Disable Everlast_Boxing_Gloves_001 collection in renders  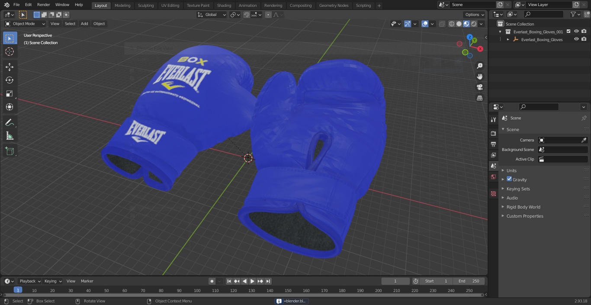coord(584,32)
